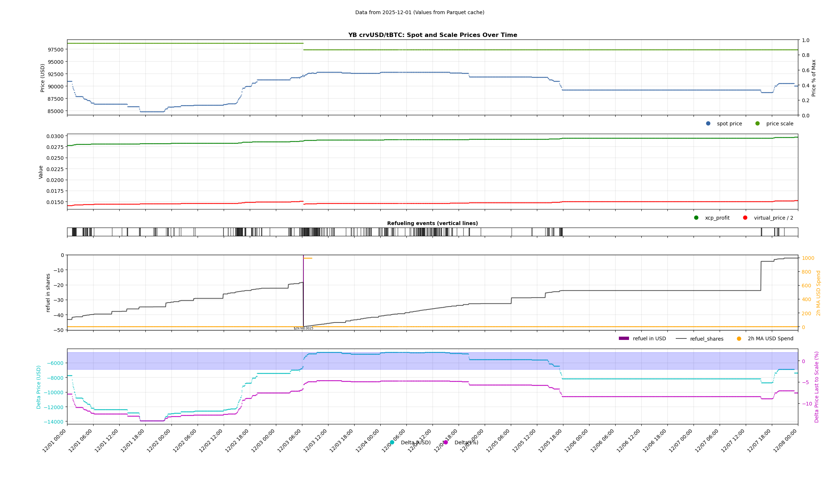
Task: Click the Delta Price (USD) axis label
Action: (39, 387)
